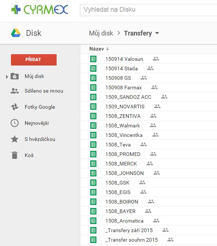Focus the Vyhledat na Disku search field

148,10
